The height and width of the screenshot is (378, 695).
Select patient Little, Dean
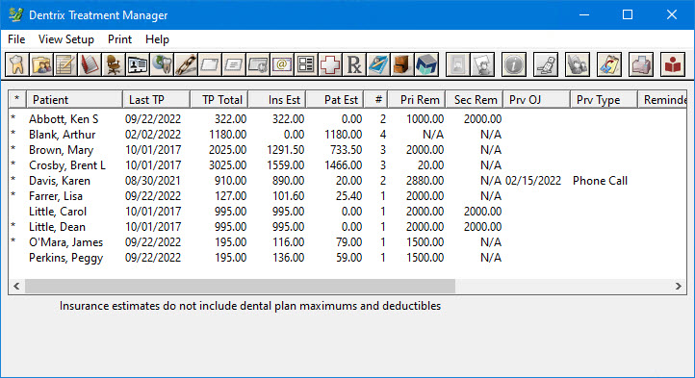pos(57,227)
